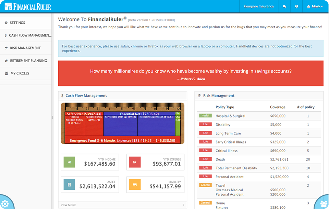This screenshot has width=329, height=209.
Task: Click the General tag beside Home
Action: coord(205,203)
